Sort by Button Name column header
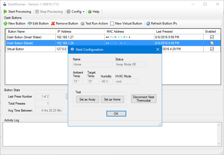The image size is (224, 155). coord(31,32)
